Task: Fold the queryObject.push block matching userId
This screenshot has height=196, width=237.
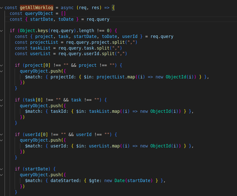Action: (x=2, y=140)
